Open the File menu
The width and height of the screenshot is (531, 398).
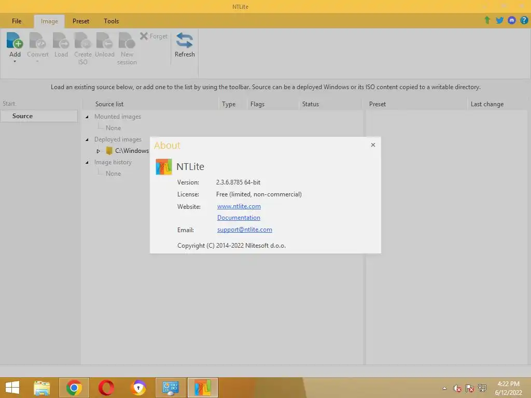[17, 21]
